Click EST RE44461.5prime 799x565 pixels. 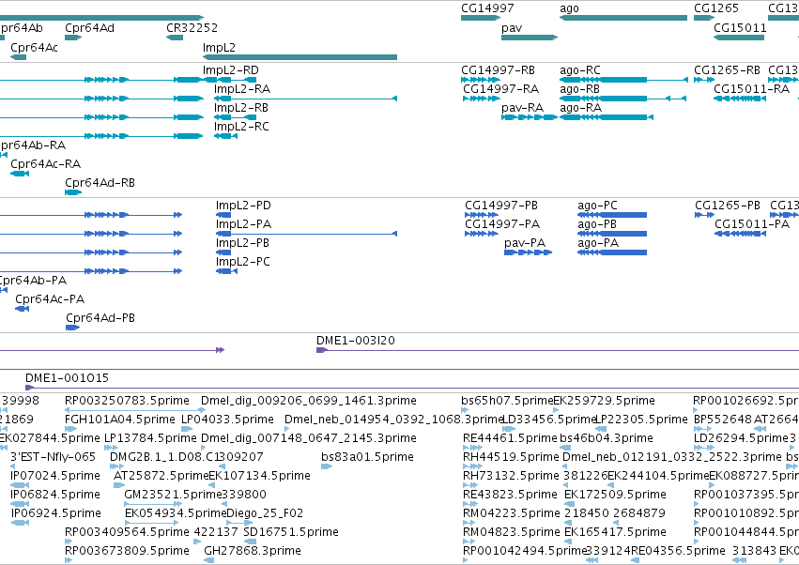point(510,438)
